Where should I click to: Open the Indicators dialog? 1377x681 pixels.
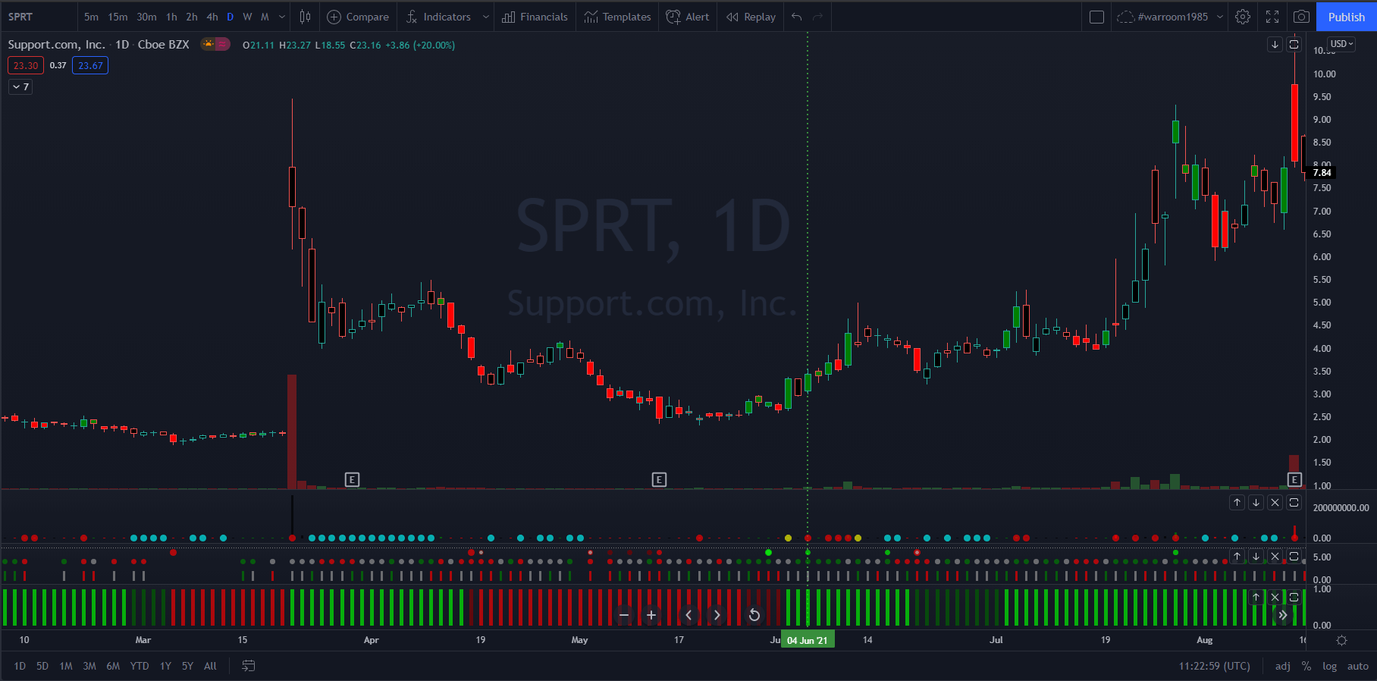438,17
